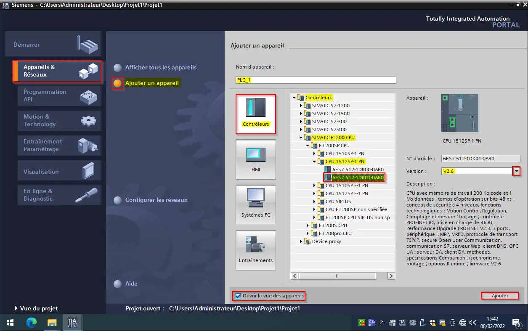
Task: Expand the SIMATIC S7-400 node arrow
Action: point(301,130)
